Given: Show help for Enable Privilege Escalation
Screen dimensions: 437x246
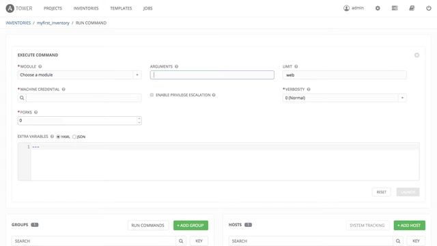Looking at the screenshot, I should [214, 95].
